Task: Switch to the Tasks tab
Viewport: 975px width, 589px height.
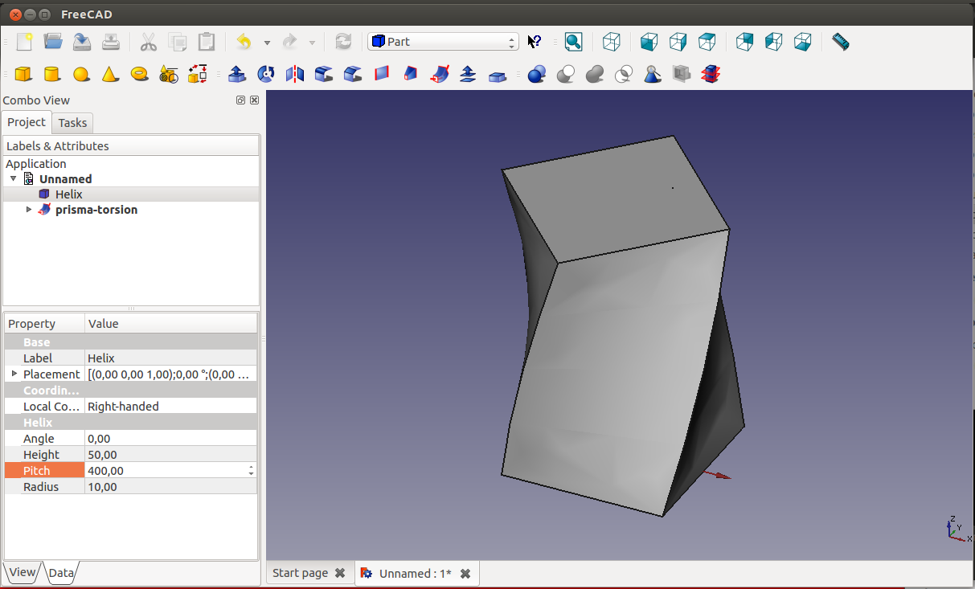Action: pos(72,122)
